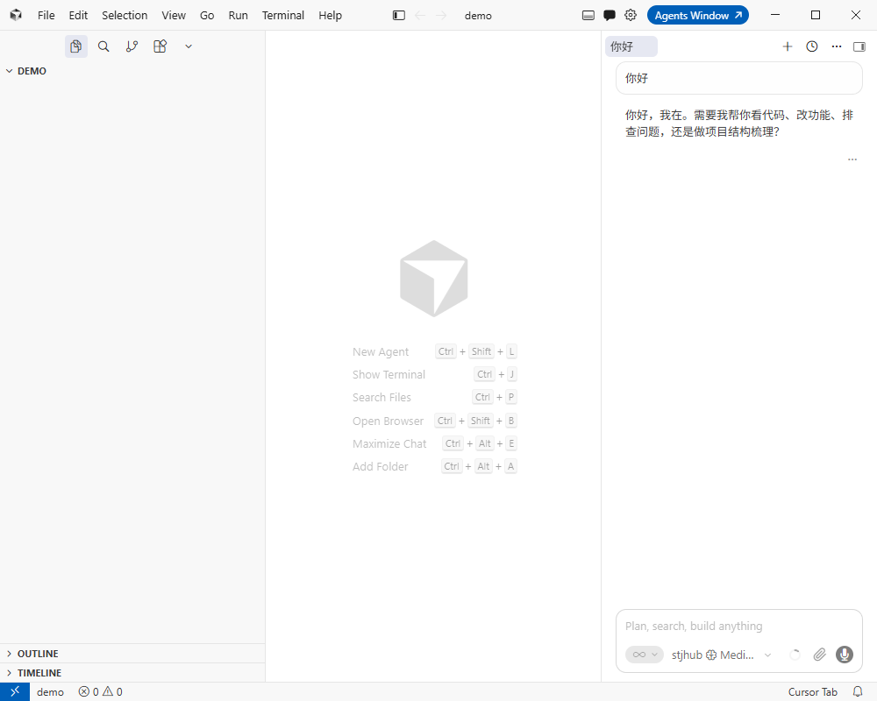Start voice input microphone button
Image resolution: width=877 pixels, height=701 pixels.
[845, 654]
